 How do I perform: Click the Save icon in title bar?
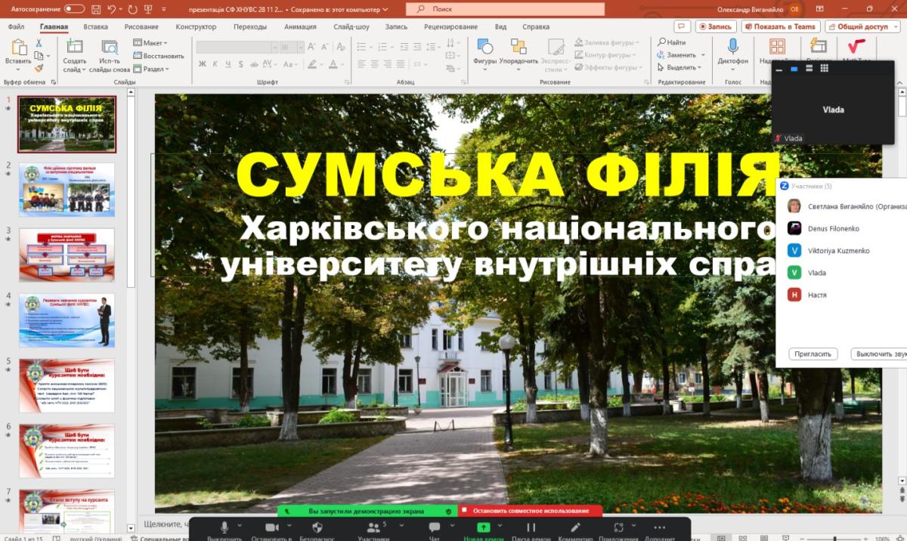[x=94, y=8]
